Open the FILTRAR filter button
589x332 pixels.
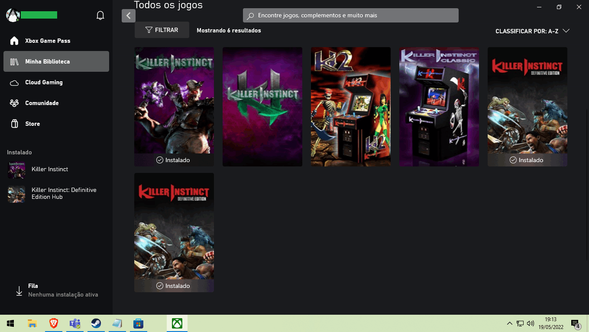tap(162, 30)
